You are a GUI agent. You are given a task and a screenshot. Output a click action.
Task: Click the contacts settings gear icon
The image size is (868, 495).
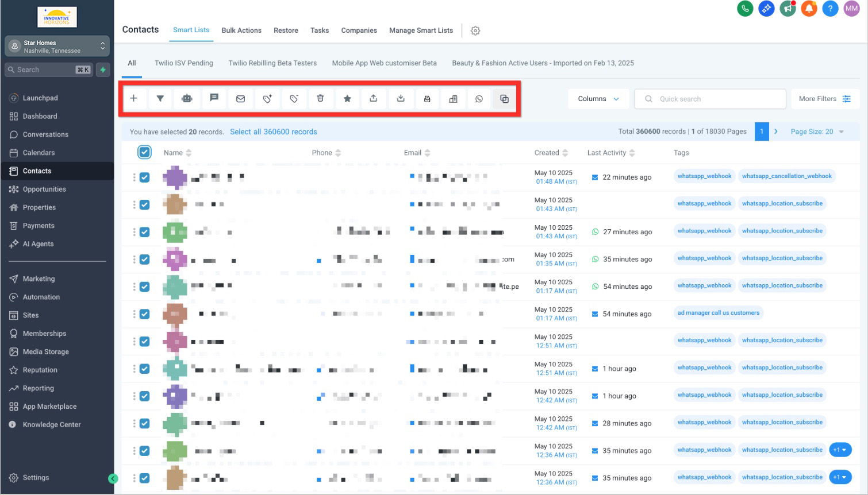475,30
